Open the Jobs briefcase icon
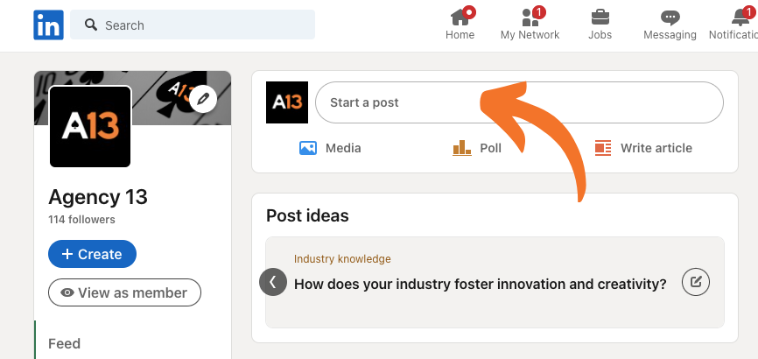The width and height of the screenshot is (758, 359). point(600,18)
